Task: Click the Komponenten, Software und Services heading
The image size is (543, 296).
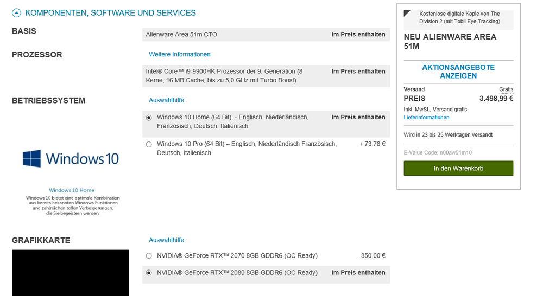Action: tap(110, 12)
